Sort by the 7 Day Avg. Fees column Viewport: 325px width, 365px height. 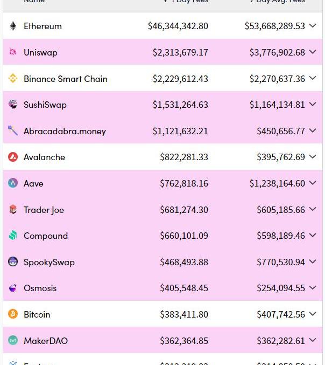277,1
